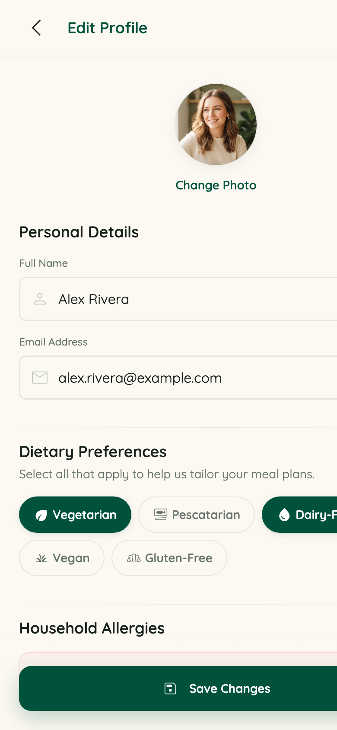Screen dimensions: 337x730
Task: Click the floppy disk save icon
Action: (171, 688)
